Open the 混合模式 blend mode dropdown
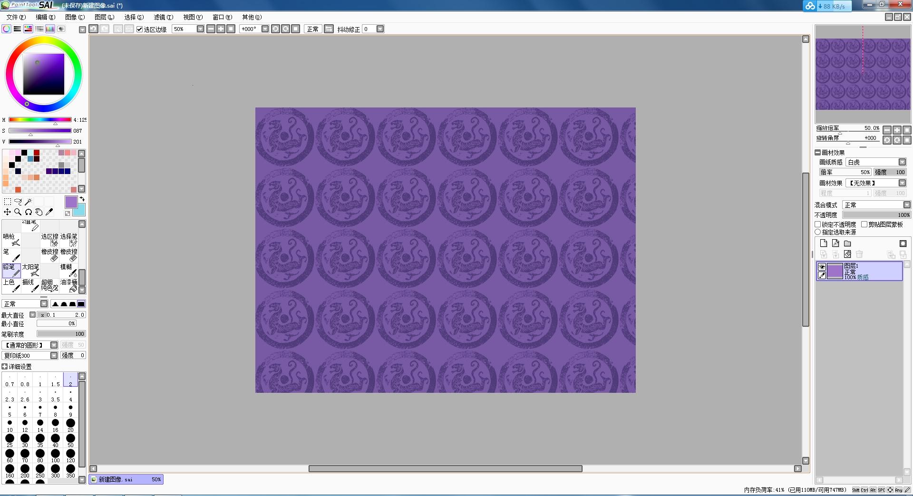913x496 pixels. click(x=907, y=205)
